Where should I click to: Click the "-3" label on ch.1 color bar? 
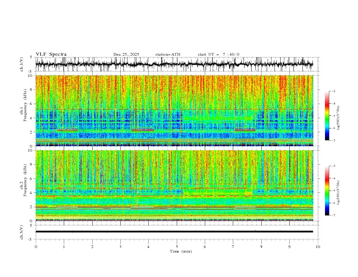click(x=333, y=91)
